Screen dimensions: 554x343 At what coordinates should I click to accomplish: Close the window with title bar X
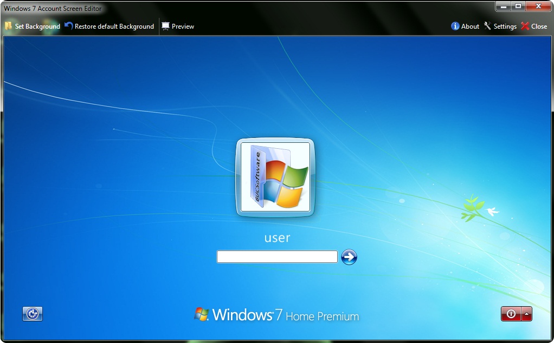click(538, 6)
